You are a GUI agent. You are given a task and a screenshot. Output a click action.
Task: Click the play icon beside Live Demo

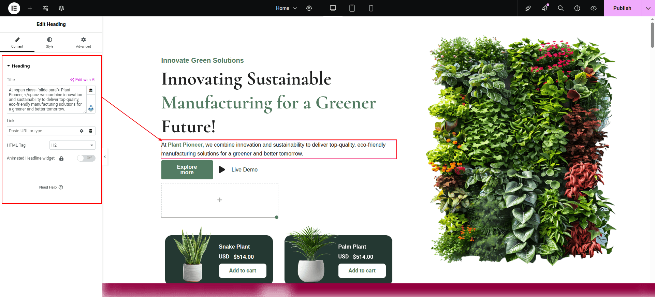point(222,169)
